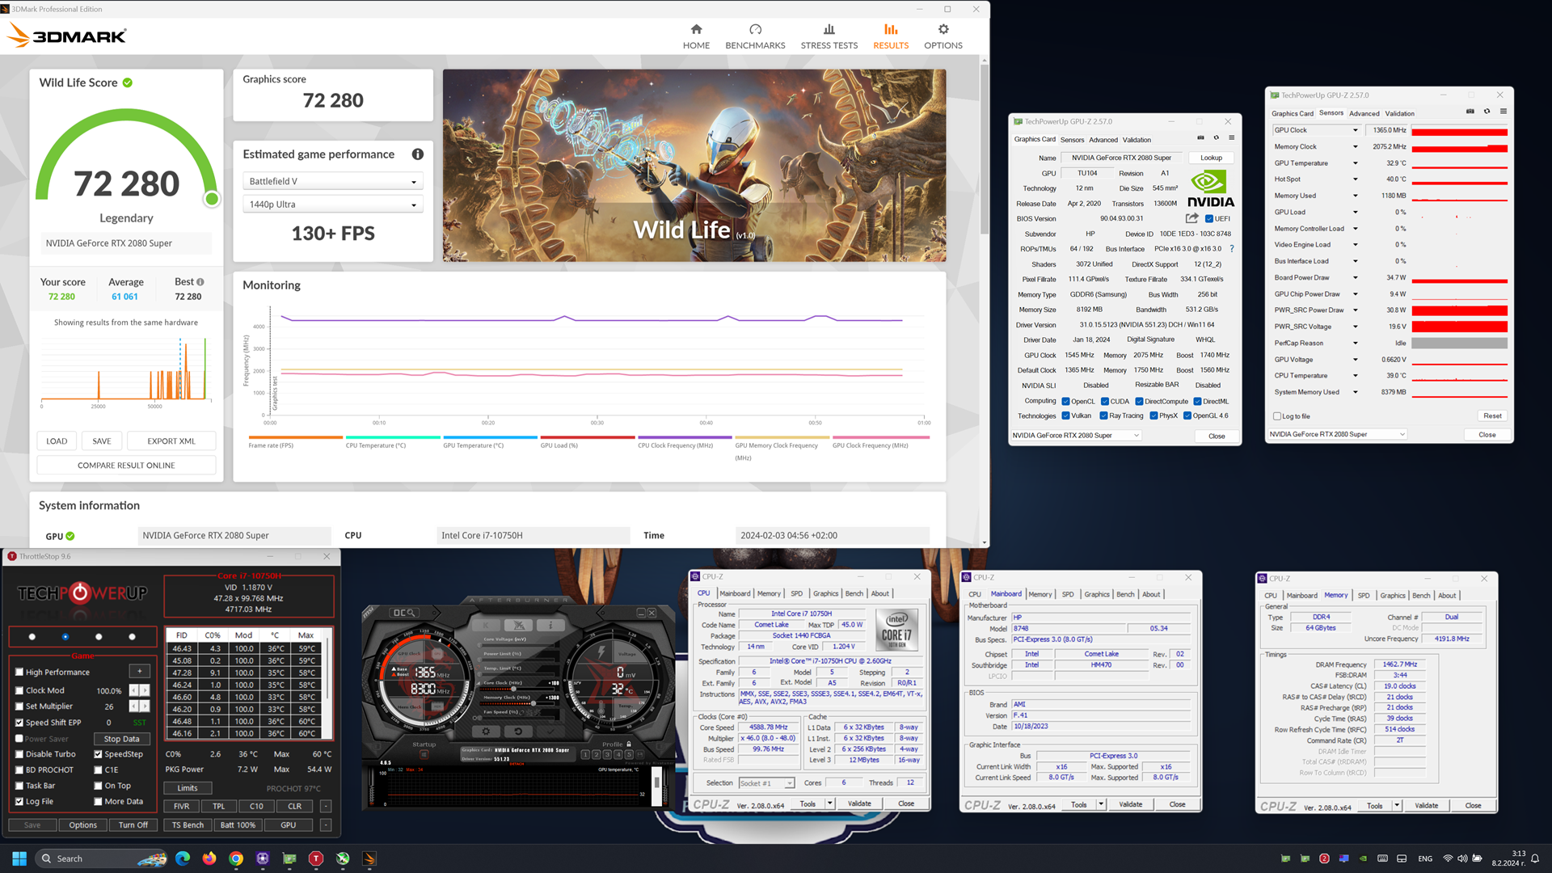Click EXPORT XML button in 3DMark
The width and height of the screenshot is (1552, 873).
[x=171, y=441]
